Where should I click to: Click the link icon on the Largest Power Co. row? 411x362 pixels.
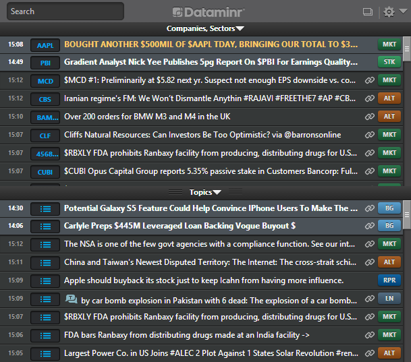pyautogui.click(x=369, y=353)
